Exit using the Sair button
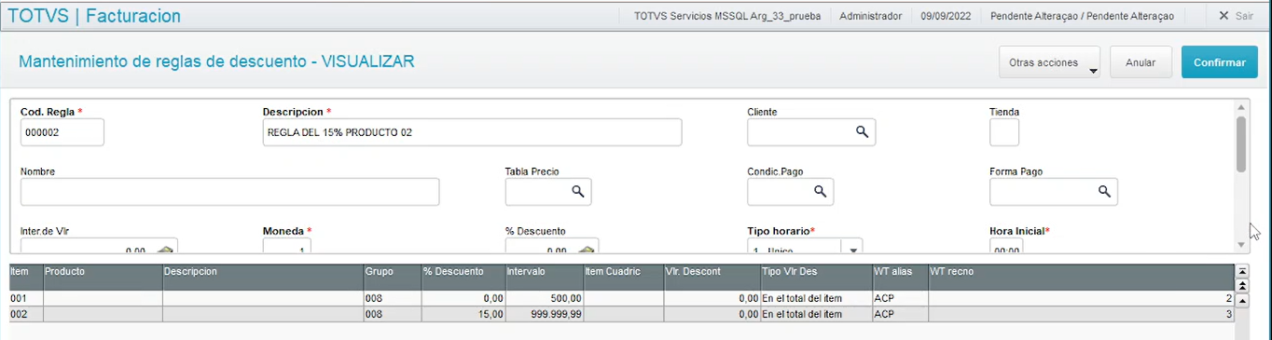This screenshot has height=340, width=1272. (1236, 16)
